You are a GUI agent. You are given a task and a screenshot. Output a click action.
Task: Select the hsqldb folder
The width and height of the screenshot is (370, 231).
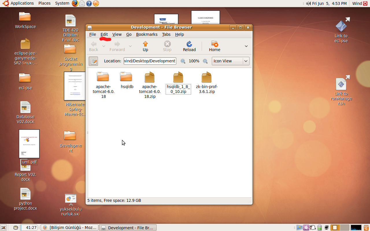tap(127, 80)
